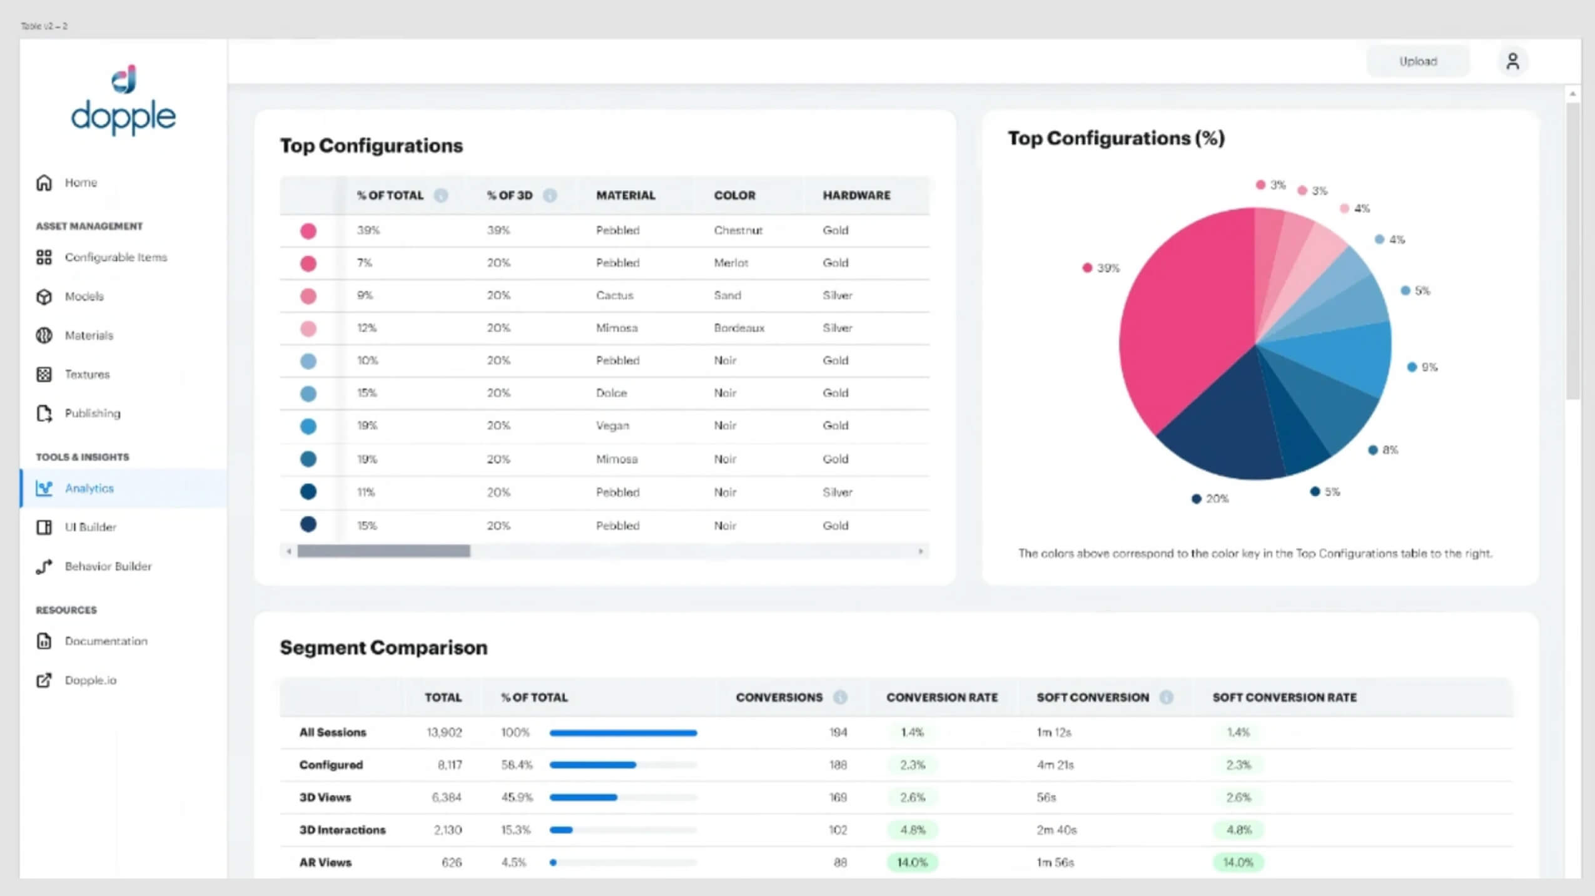Click the Cactus material cell
This screenshot has height=896, width=1595.
point(615,295)
